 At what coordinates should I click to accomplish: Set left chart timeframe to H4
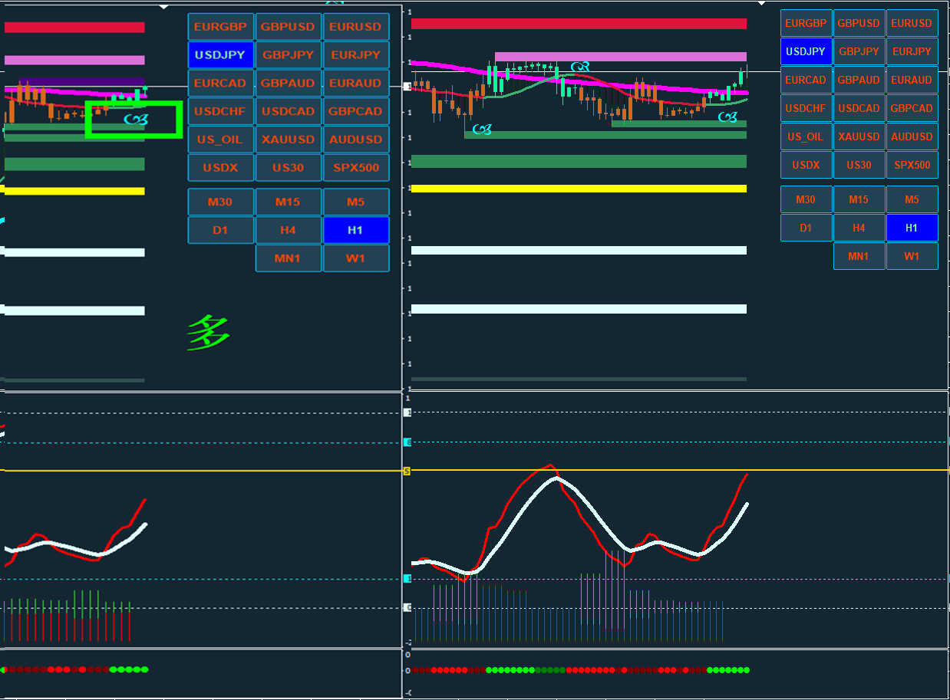(x=288, y=230)
